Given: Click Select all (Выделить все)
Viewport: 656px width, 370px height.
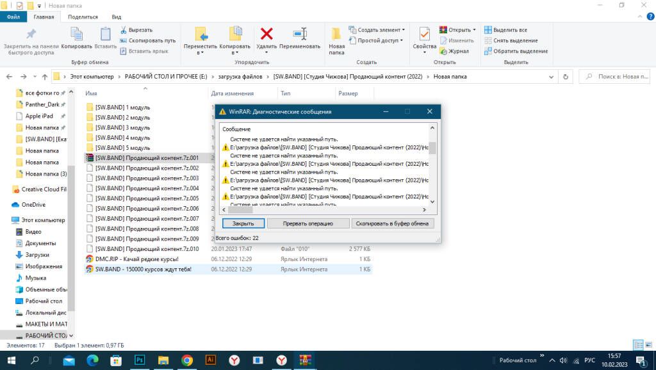Looking at the screenshot, I should 505,30.
